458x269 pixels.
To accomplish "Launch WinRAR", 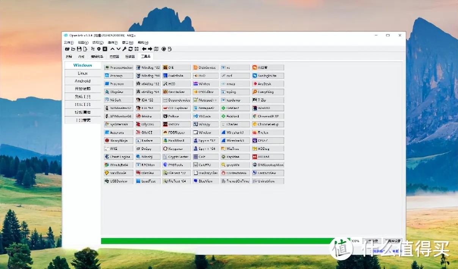I will 268,108.
